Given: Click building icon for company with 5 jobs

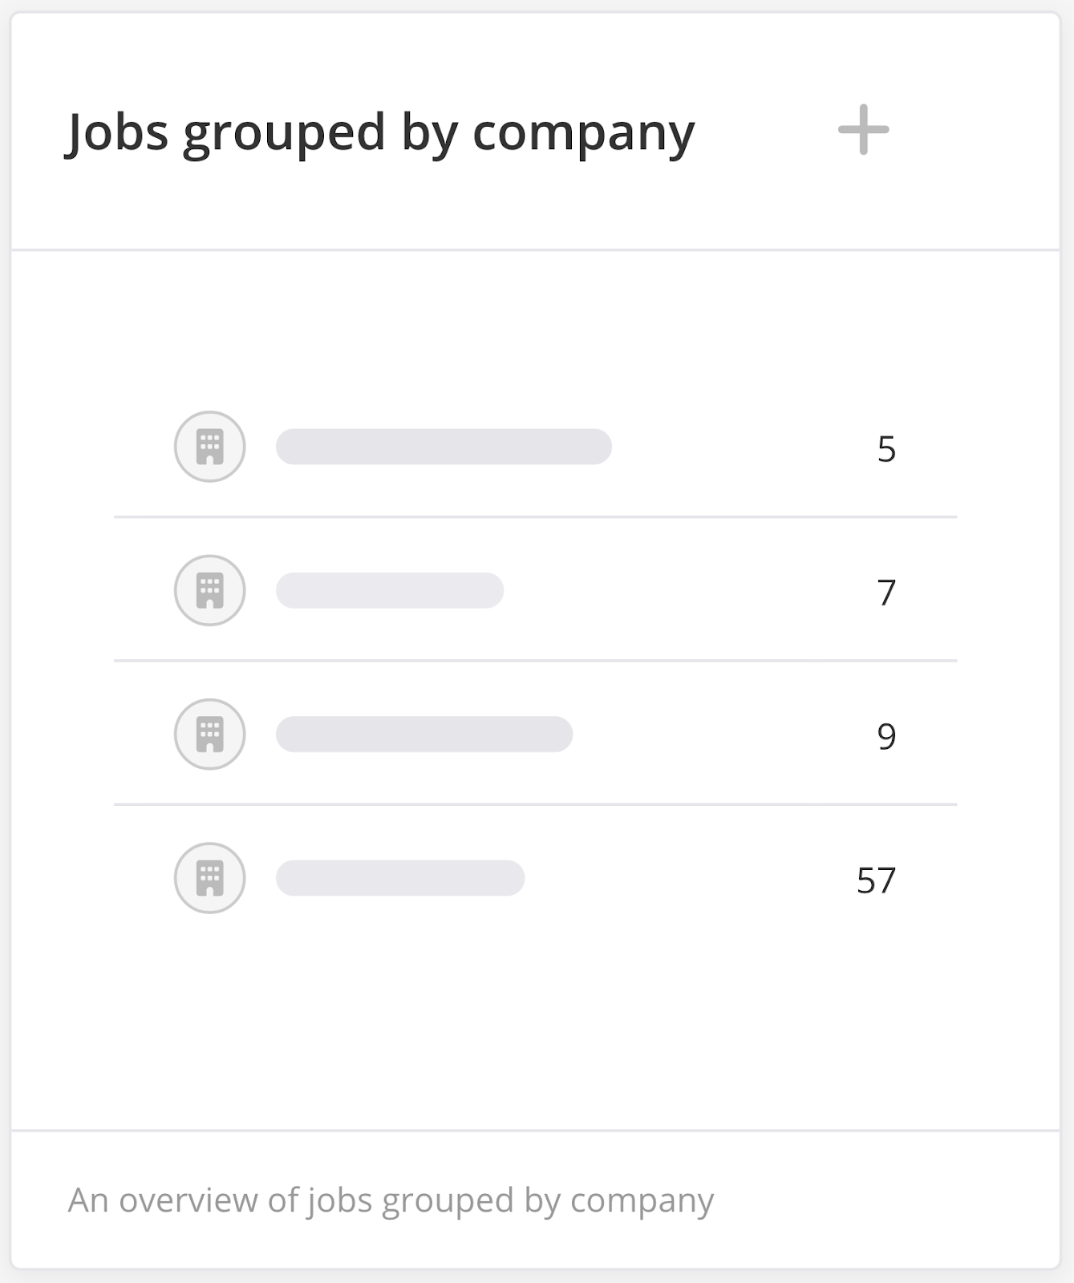Looking at the screenshot, I should [x=209, y=447].
